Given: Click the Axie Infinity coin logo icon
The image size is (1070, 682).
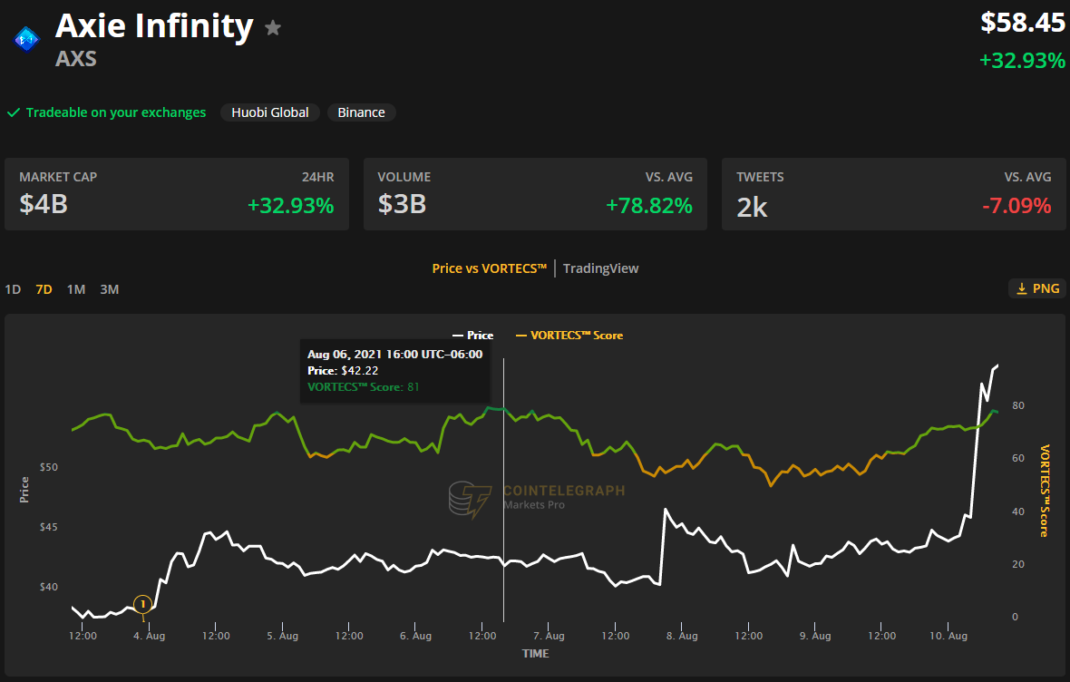Looking at the screenshot, I should 25,38.
